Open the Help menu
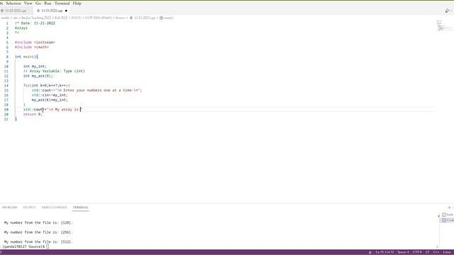Screen dimensions: 454x255 click(77, 4)
